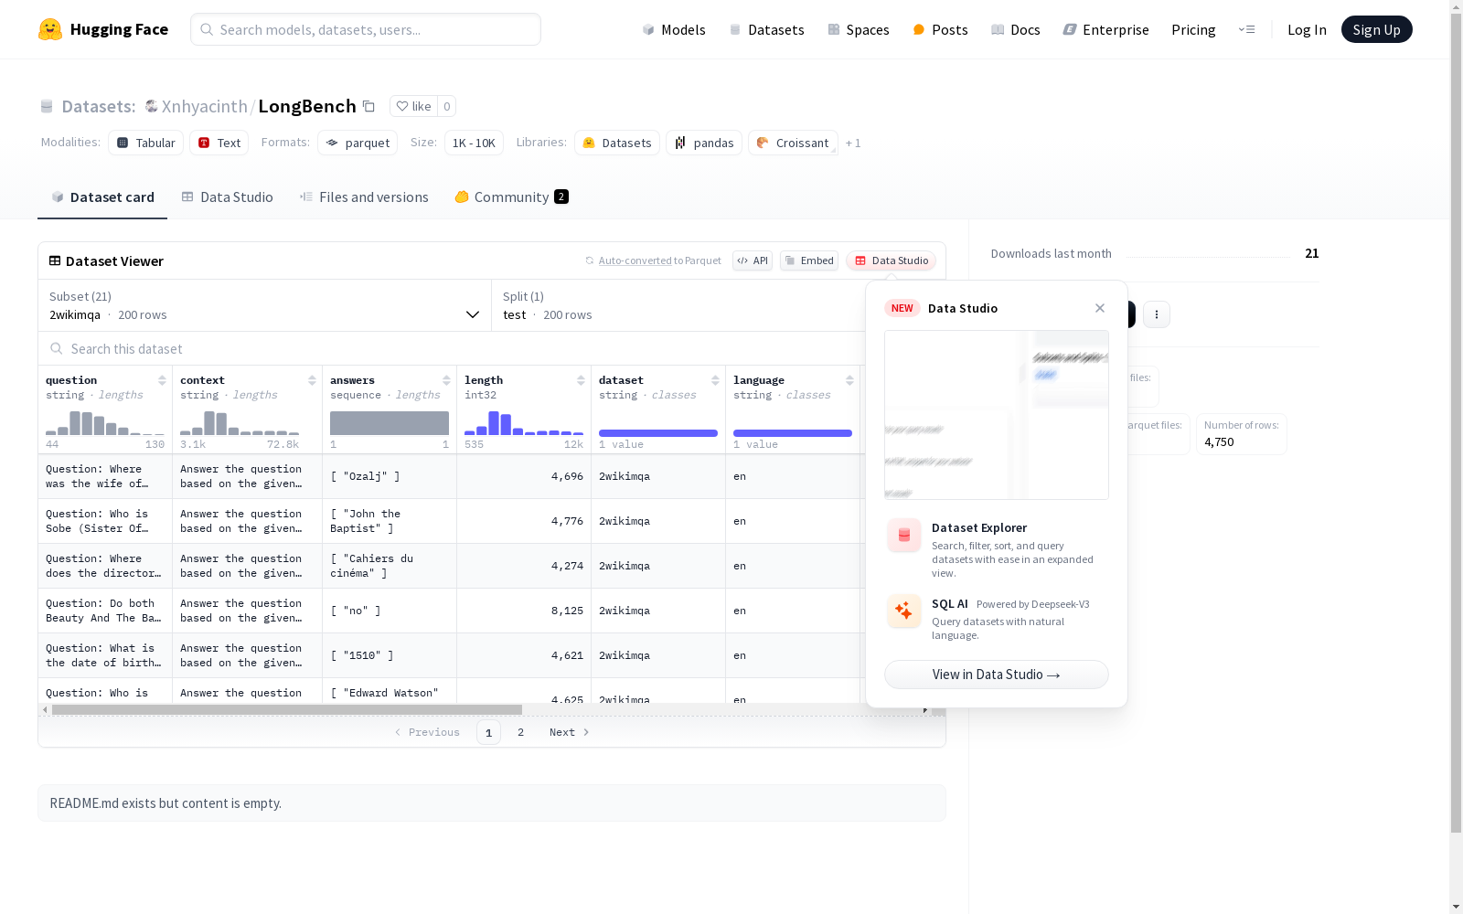
Task: Focus the search models, datasets, users field
Action: 366,29
